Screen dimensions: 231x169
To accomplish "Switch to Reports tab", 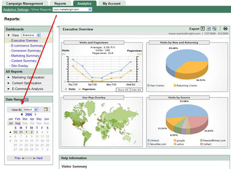I will [60, 3].
